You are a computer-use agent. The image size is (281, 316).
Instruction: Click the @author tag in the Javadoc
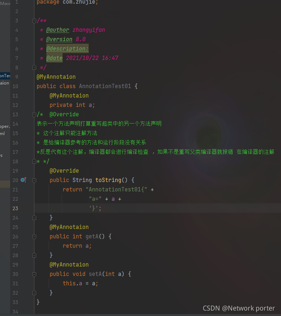58,30
